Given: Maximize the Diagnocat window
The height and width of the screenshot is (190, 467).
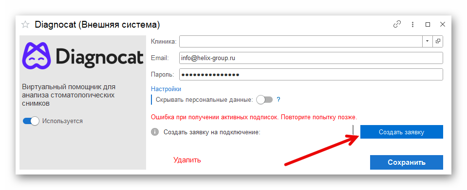Looking at the screenshot, I should click(428, 24).
